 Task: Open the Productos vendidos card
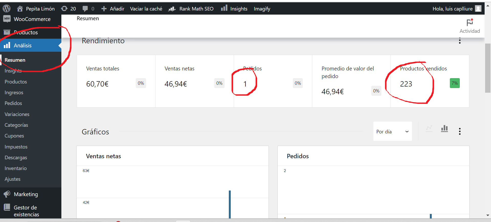(x=430, y=81)
